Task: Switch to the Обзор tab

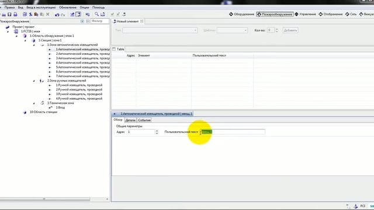Action: coord(118,120)
